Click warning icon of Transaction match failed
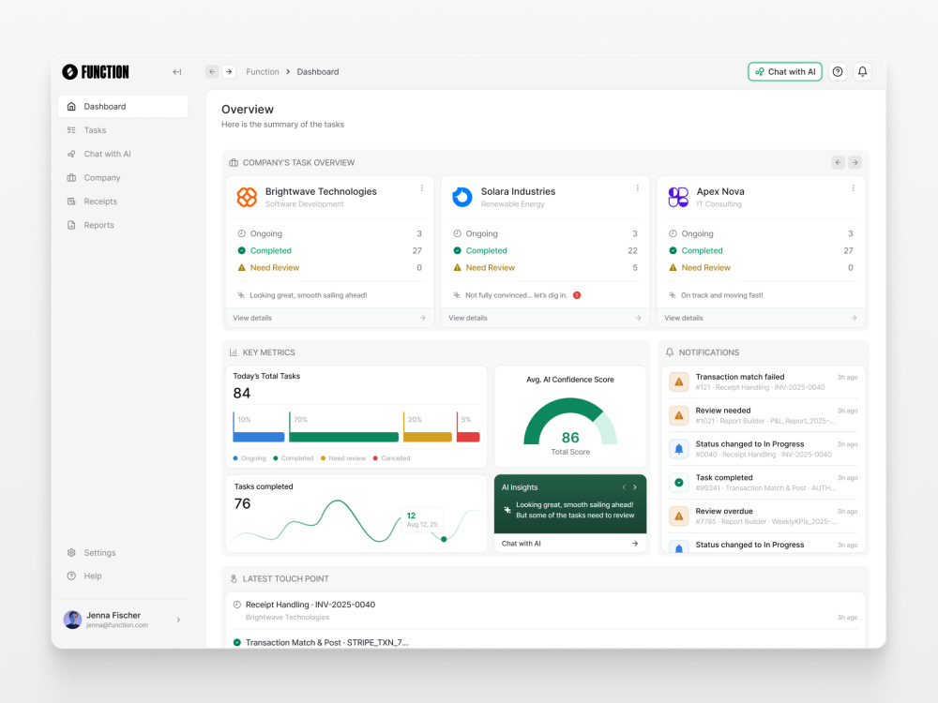Image resolution: width=938 pixels, height=703 pixels. [x=678, y=382]
